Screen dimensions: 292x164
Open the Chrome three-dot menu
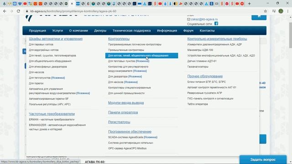(288, 11)
